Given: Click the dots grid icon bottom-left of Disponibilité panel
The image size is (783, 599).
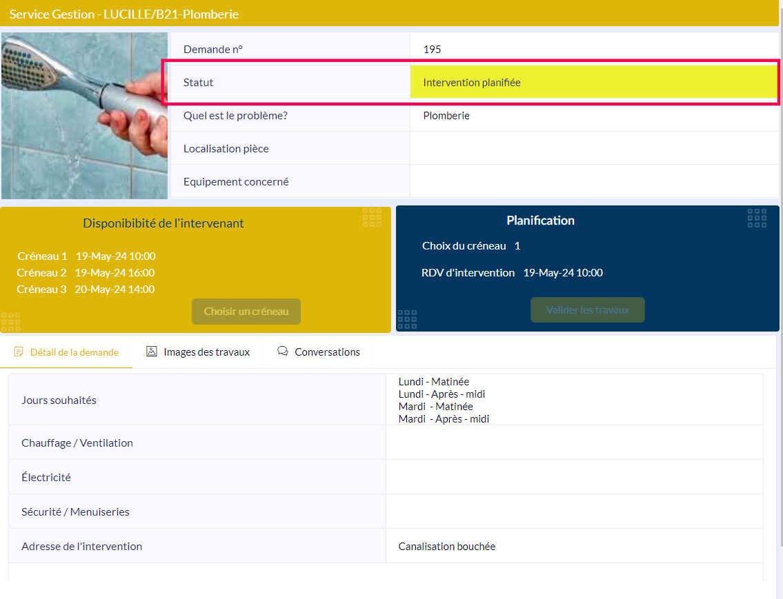Looking at the screenshot, I should tap(11, 322).
